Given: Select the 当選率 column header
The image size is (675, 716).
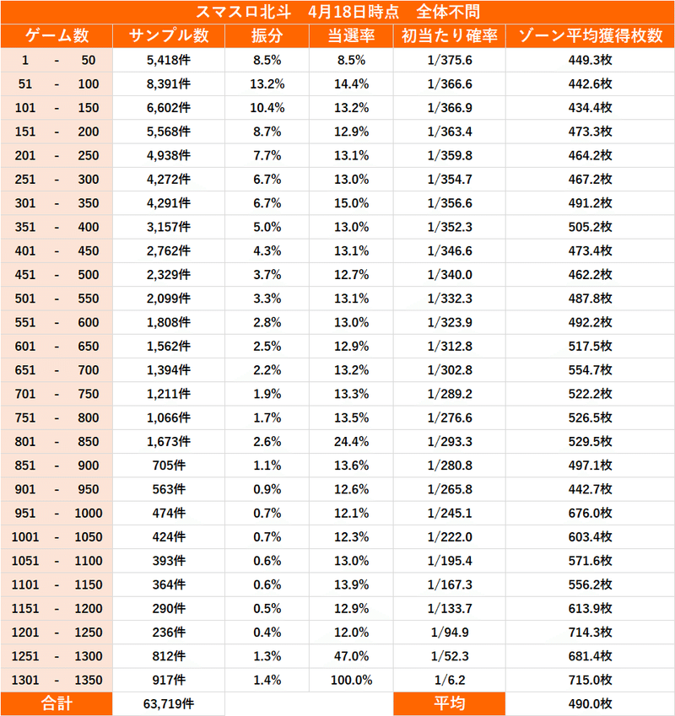Looking at the screenshot, I should (351, 35).
